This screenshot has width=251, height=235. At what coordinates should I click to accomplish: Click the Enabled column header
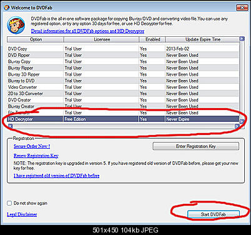tap(152, 39)
